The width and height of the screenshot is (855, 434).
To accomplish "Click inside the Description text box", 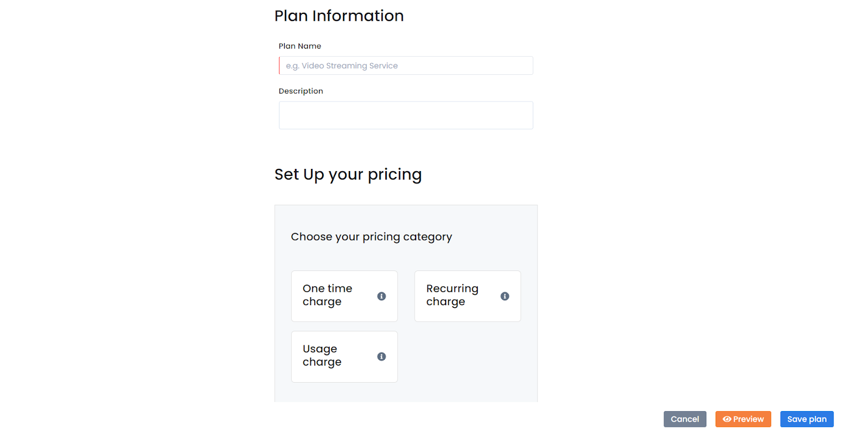I will tap(406, 115).
